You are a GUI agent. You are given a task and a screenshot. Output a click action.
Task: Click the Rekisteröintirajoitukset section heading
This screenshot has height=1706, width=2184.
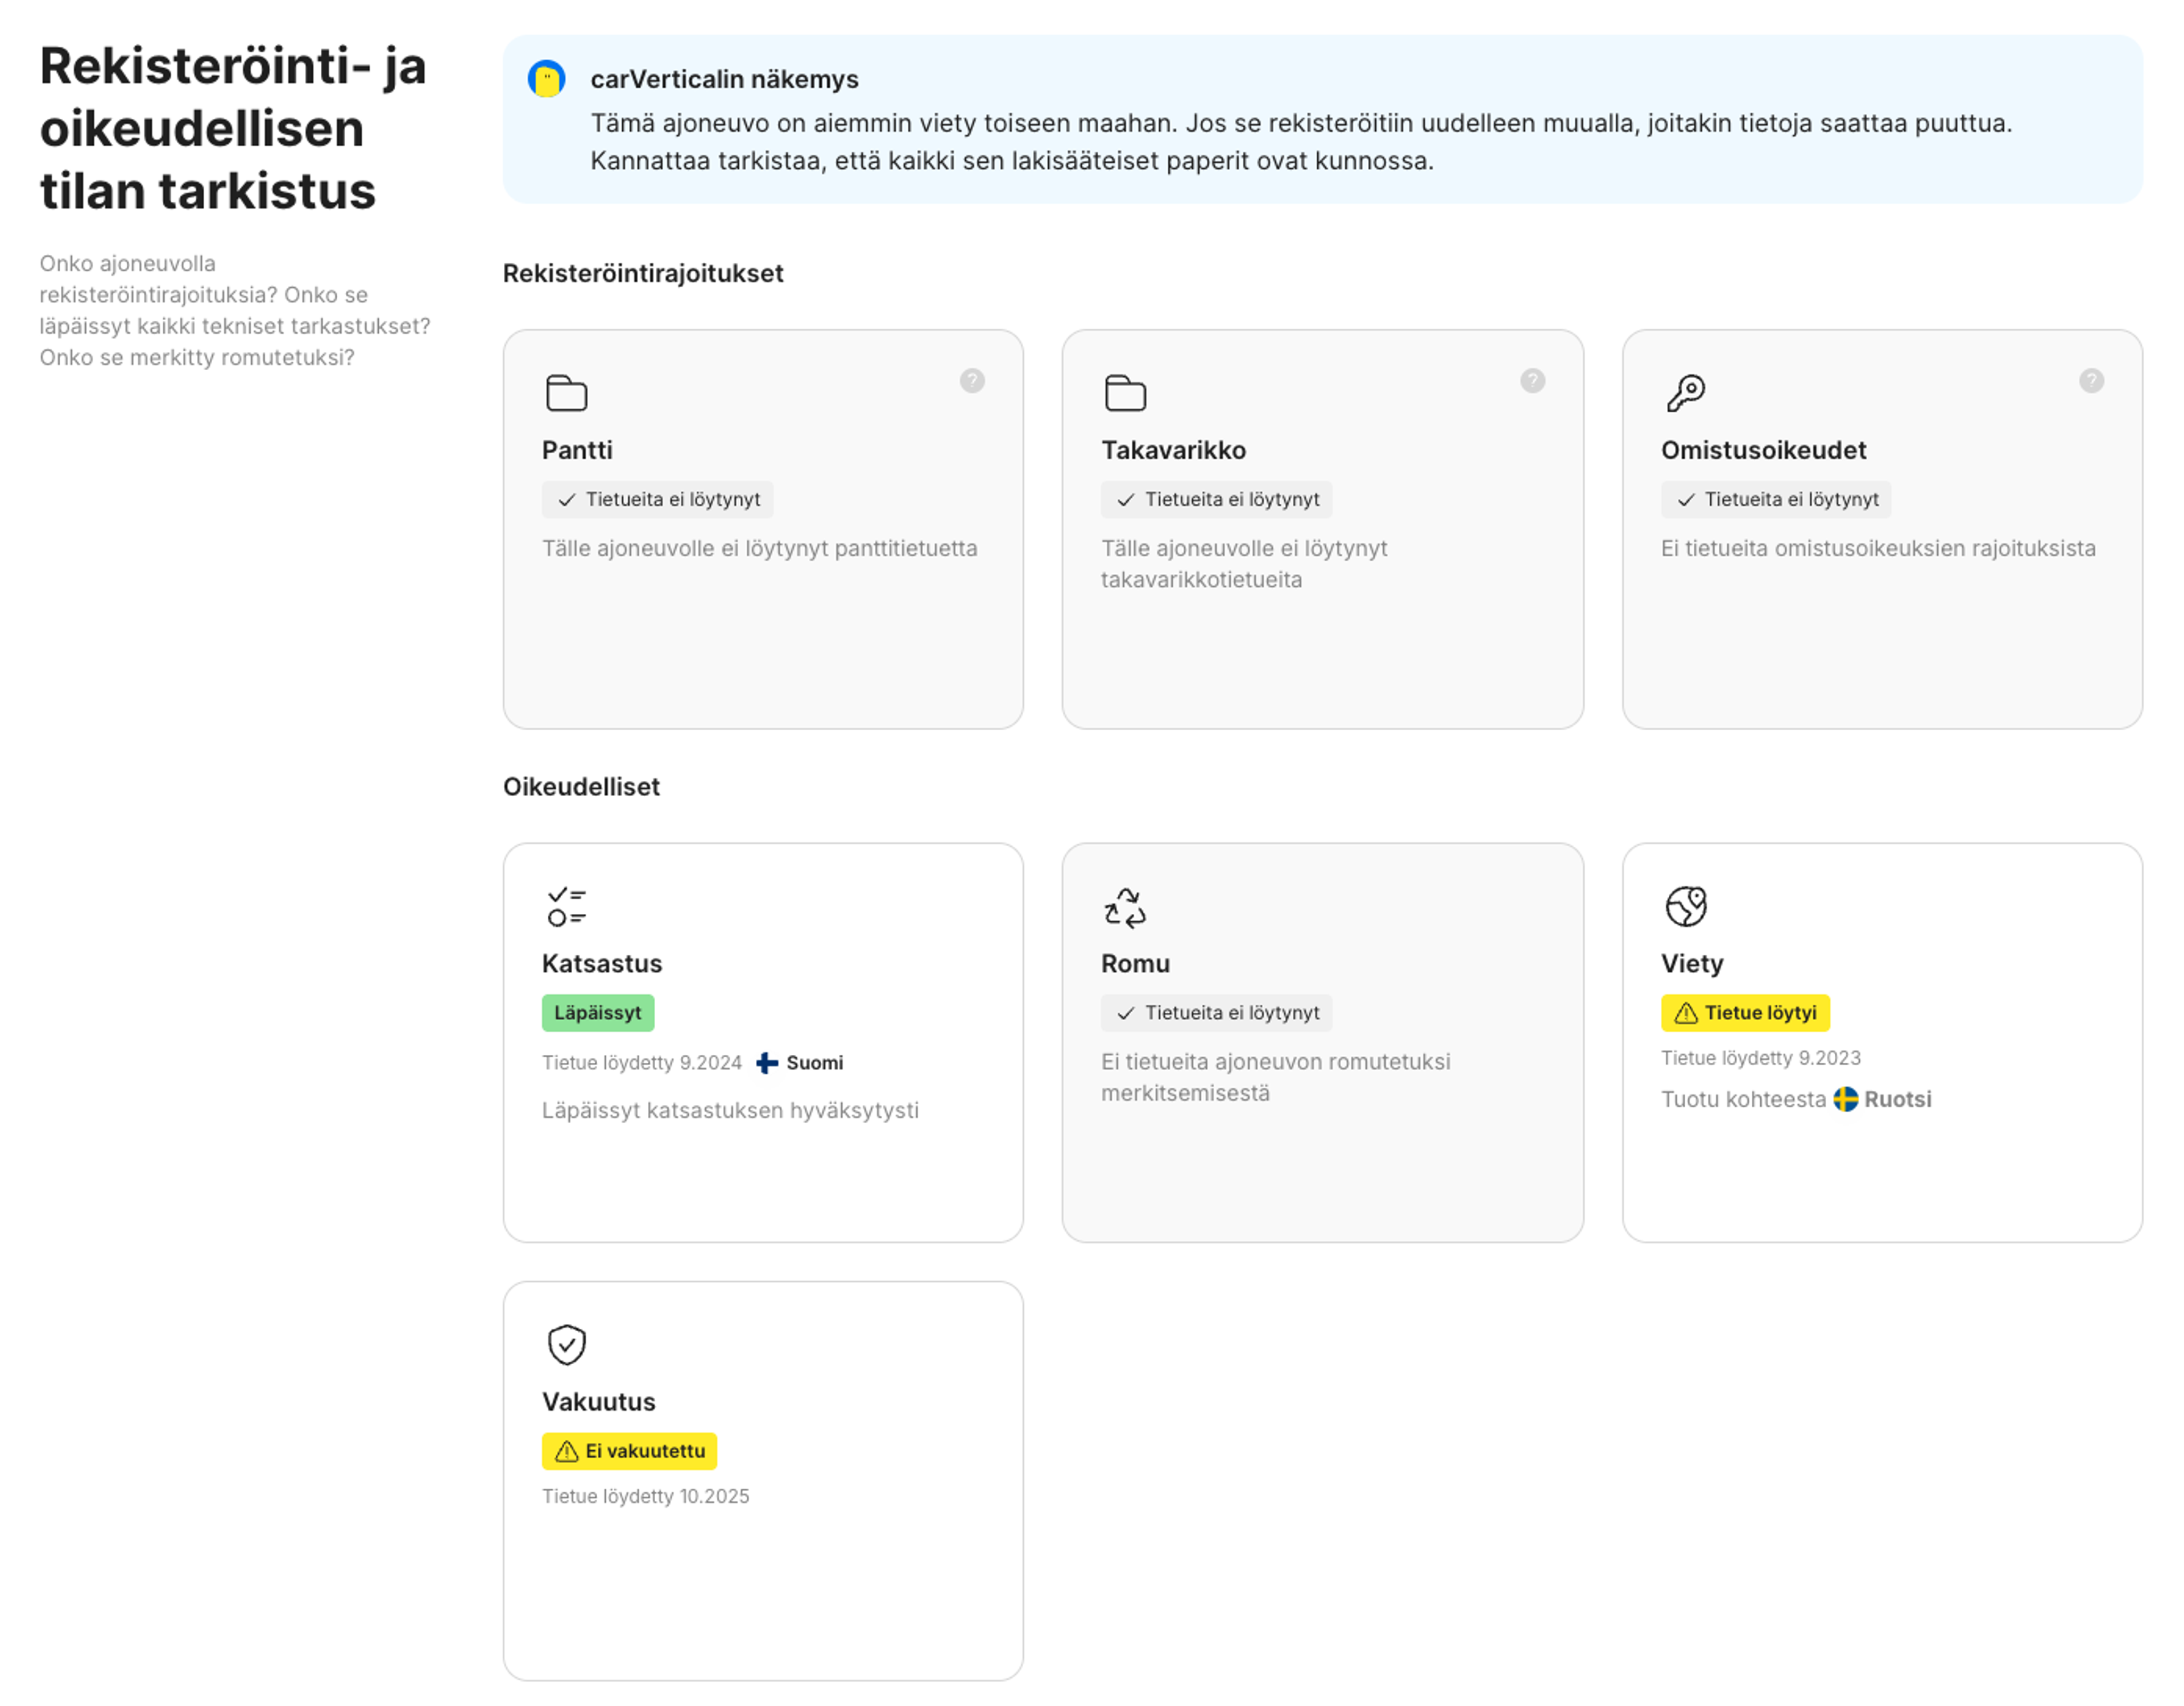tap(644, 273)
